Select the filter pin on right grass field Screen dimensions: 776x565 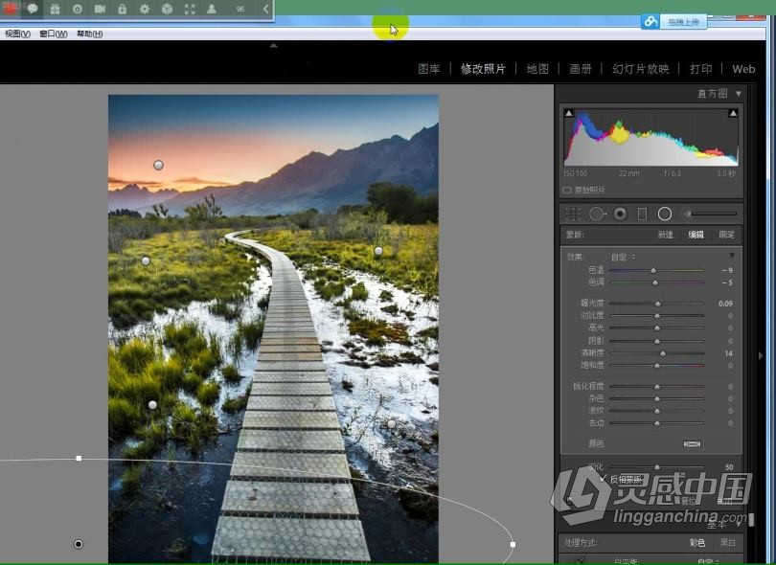[378, 251]
